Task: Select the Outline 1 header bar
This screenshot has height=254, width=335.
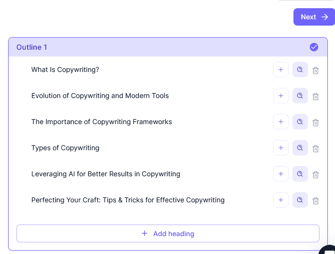Action: 145,47
